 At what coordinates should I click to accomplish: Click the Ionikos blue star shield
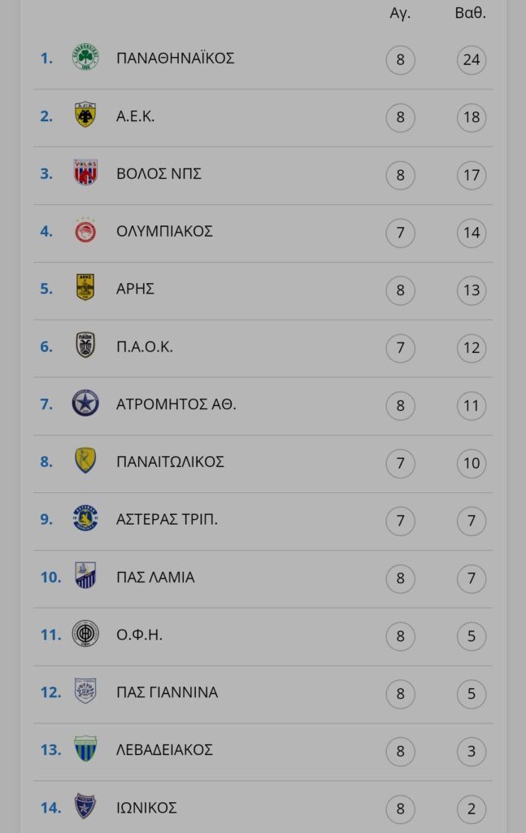coord(85,806)
